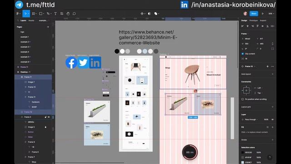Select the Text tool
Screen dimensions: 291x164
click(55, 14)
